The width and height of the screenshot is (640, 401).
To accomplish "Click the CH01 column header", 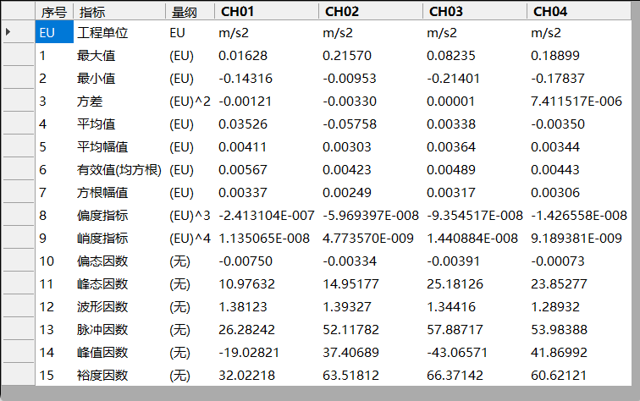I will [266, 12].
